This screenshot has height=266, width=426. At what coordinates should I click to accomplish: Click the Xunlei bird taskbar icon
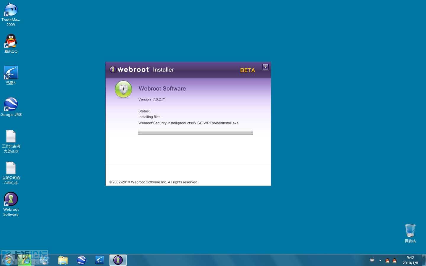tap(100, 260)
